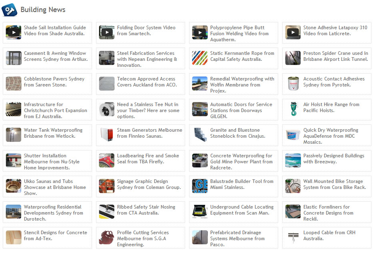
Task: Open the Ribbed Safety Stair Nosing thumbnail
Action: coord(107,211)
